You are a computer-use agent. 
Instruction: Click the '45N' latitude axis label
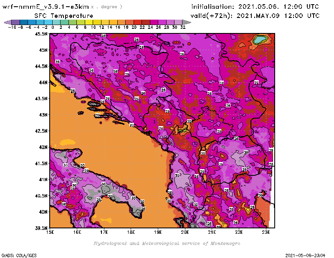pos(43,50)
